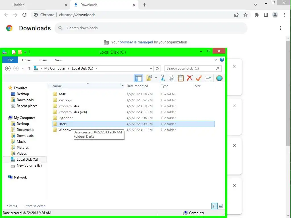The height and width of the screenshot is (218, 291).
Task: Click the Chrome reload button
Action: (x=24, y=15)
